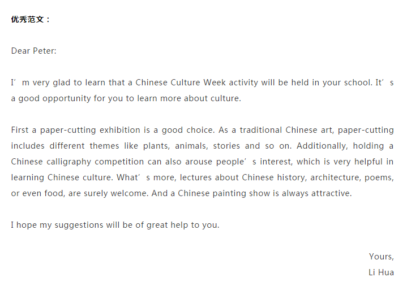Click the greeting line 'Dear Peter:'
Image resolution: width=407 pixels, height=286 pixels.
coord(34,51)
